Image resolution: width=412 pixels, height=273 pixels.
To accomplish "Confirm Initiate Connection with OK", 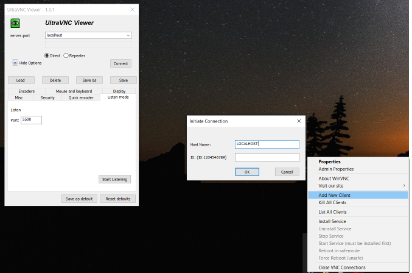I will (x=246, y=172).
